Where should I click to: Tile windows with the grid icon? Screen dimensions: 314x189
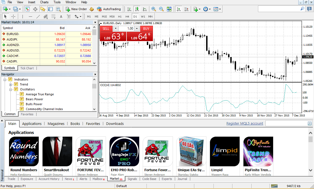169,9
